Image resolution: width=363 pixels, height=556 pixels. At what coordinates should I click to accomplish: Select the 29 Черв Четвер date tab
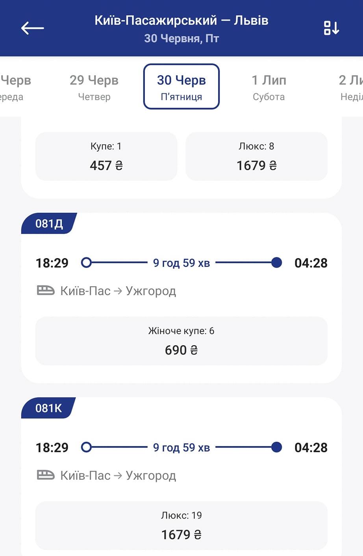click(x=94, y=87)
